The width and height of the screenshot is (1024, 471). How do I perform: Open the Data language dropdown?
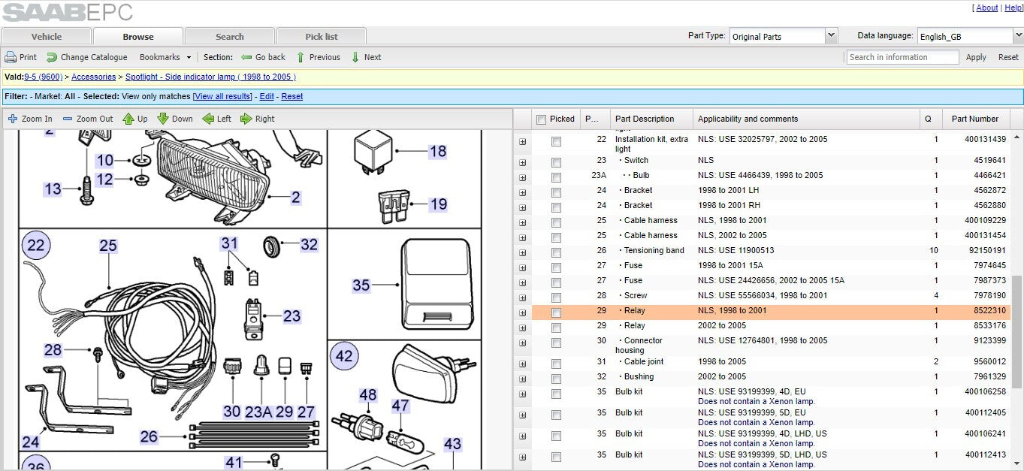[965, 36]
